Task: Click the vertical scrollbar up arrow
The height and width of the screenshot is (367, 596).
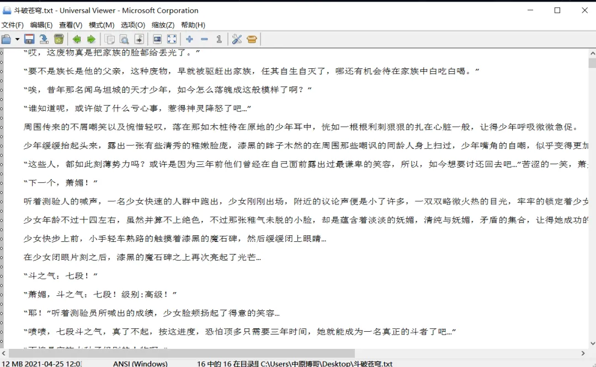Action: coord(592,53)
